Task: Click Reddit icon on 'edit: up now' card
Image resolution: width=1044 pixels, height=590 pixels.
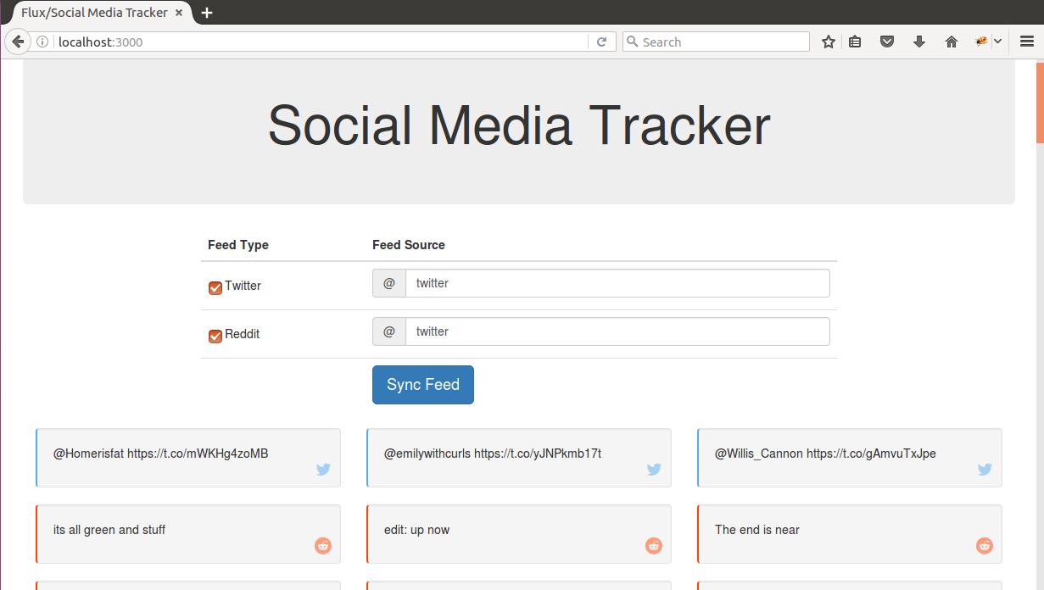Action: coord(654,545)
